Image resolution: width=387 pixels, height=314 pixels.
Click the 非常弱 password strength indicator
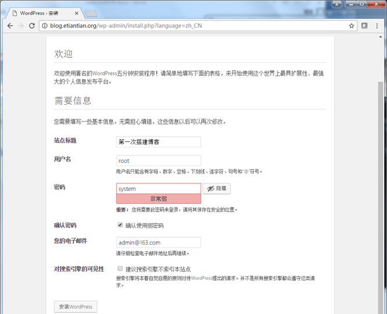click(x=158, y=199)
